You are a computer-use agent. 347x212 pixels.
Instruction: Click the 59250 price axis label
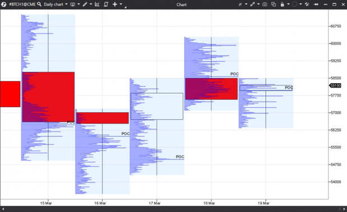click(x=336, y=61)
